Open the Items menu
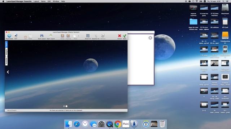Screen dimensions: 231x129 click(43, 1)
